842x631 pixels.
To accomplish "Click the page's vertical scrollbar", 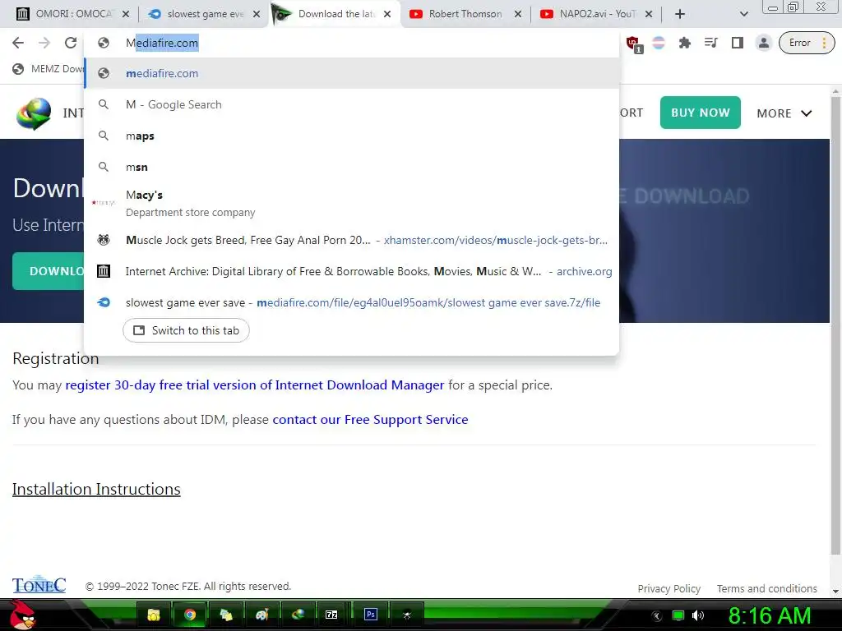I will point(835,327).
